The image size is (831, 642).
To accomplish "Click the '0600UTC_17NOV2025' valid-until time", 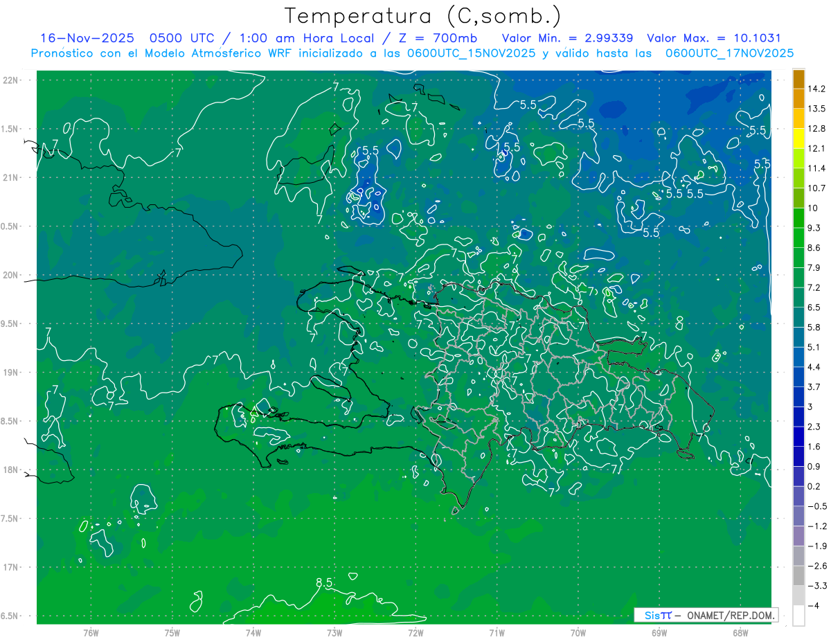I will point(729,53).
